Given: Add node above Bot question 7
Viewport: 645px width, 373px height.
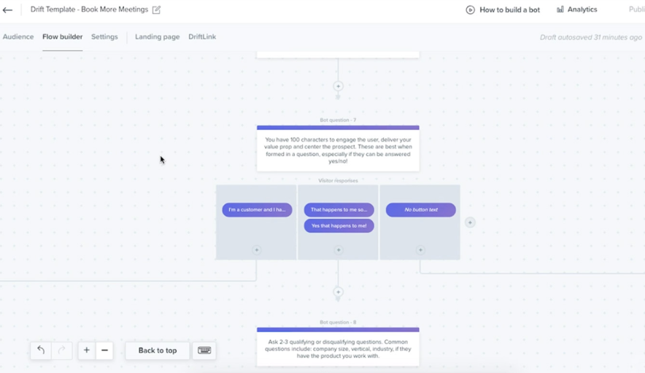Looking at the screenshot, I should click(x=338, y=86).
